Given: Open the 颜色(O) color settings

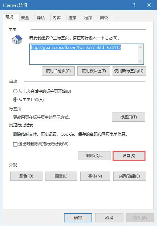Looking at the screenshot, I should tap(26, 176).
